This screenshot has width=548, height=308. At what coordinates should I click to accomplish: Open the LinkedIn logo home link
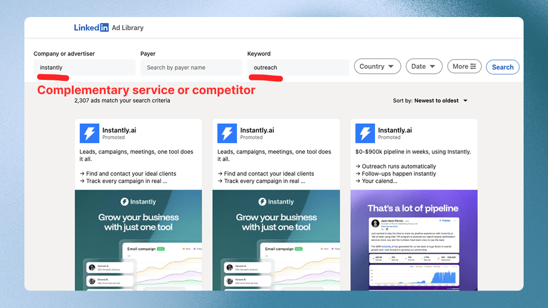point(91,28)
